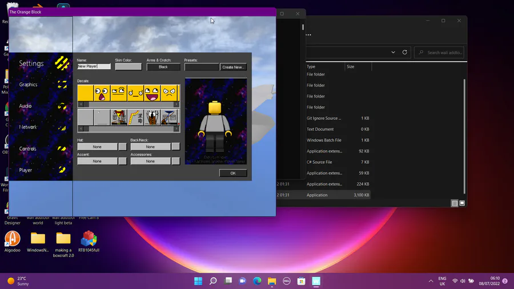Image resolution: width=514 pixels, height=289 pixels.
Task: Open the making a boxcraft 2.0 folder
Action: [x=63, y=244]
